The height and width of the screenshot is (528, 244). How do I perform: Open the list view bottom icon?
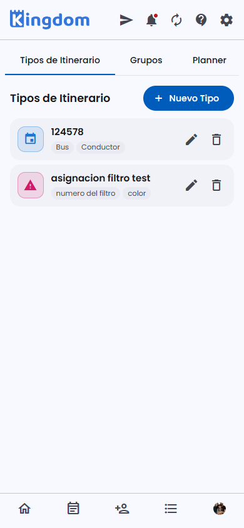[171, 509]
